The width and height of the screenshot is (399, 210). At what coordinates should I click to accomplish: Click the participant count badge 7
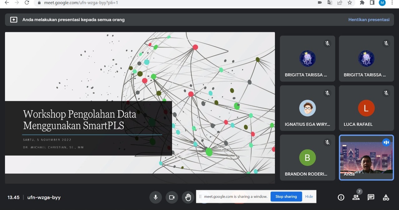[359, 192]
